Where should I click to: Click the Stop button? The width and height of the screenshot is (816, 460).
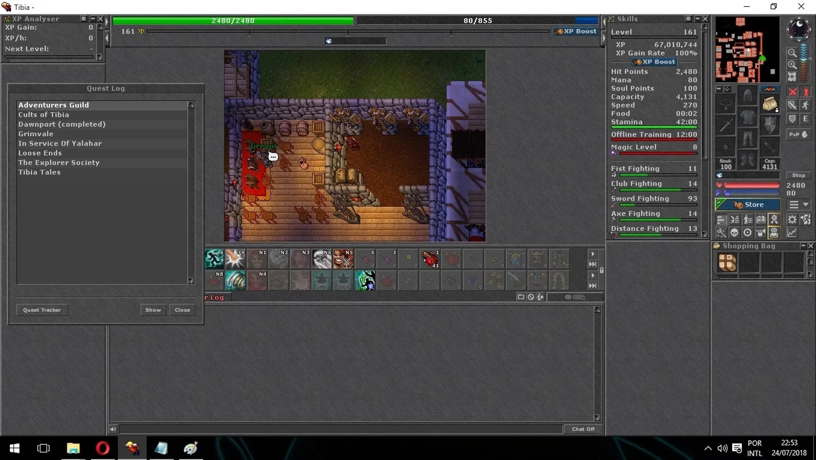tap(799, 175)
